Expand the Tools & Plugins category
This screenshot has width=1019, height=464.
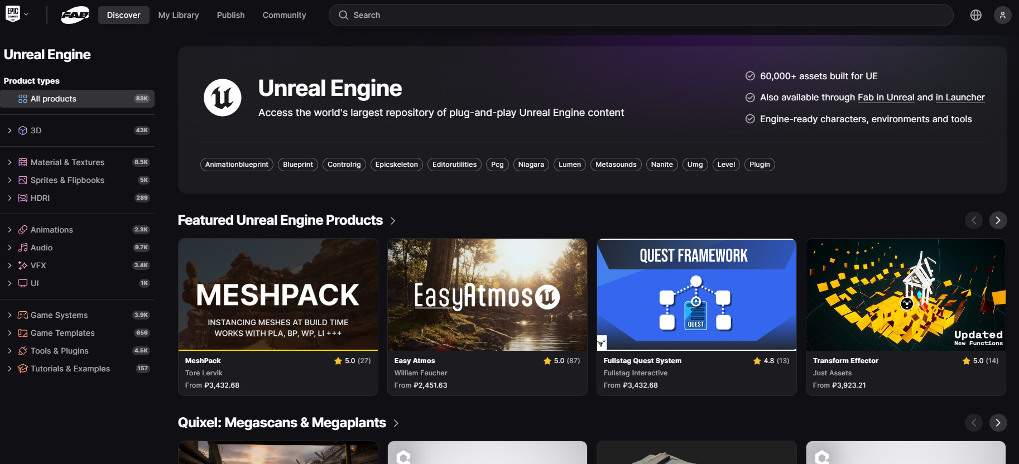pos(9,351)
